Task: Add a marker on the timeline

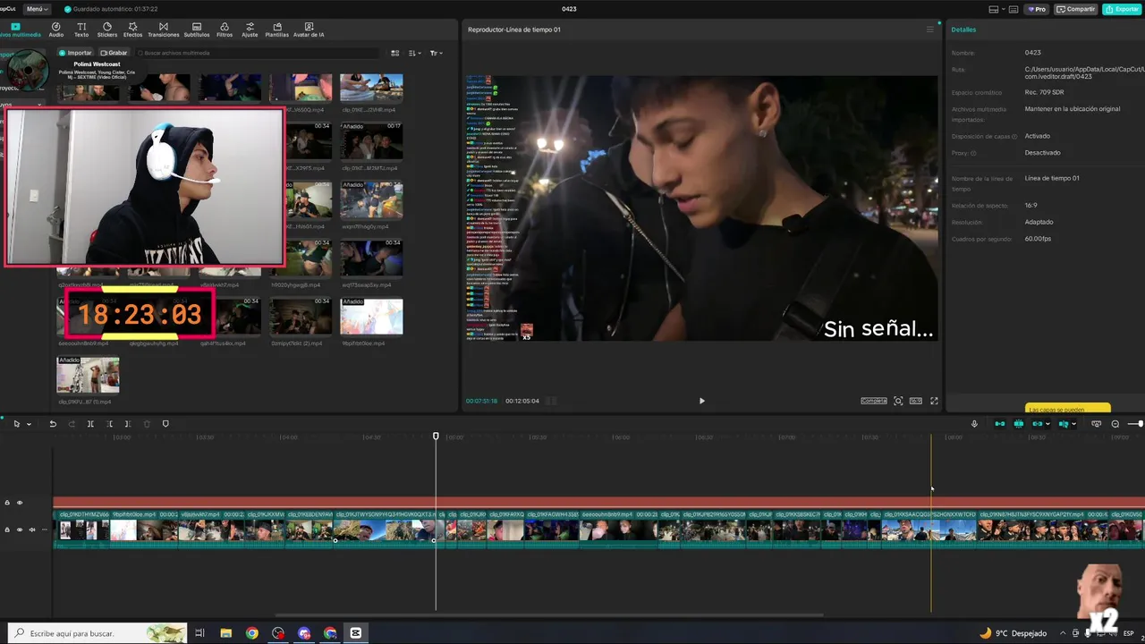Action: (165, 424)
